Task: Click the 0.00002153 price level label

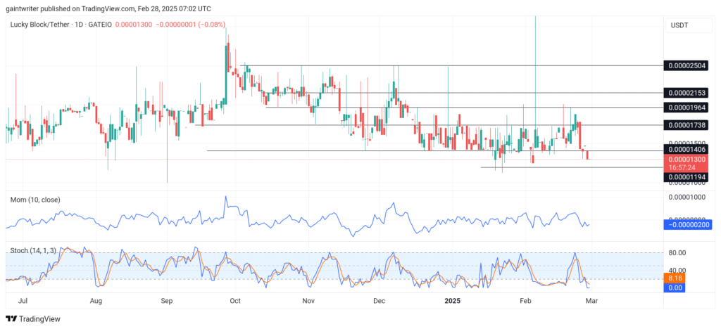Action: [686, 93]
